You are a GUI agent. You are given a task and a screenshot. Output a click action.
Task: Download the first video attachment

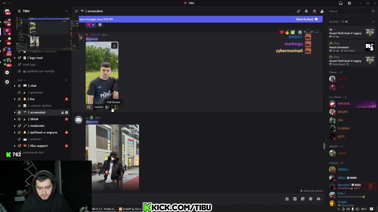click(x=114, y=46)
